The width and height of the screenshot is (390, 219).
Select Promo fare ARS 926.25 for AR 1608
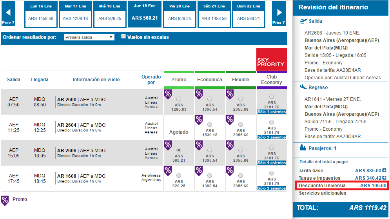(x=179, y=176)
